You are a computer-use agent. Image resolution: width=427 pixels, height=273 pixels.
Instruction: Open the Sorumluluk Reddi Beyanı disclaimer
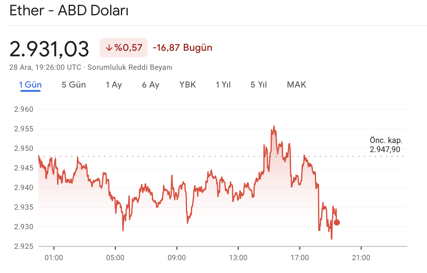click(x=130, y=67)
